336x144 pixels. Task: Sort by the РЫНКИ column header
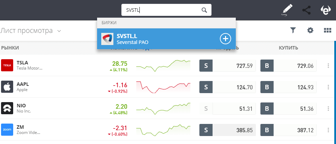10,48
